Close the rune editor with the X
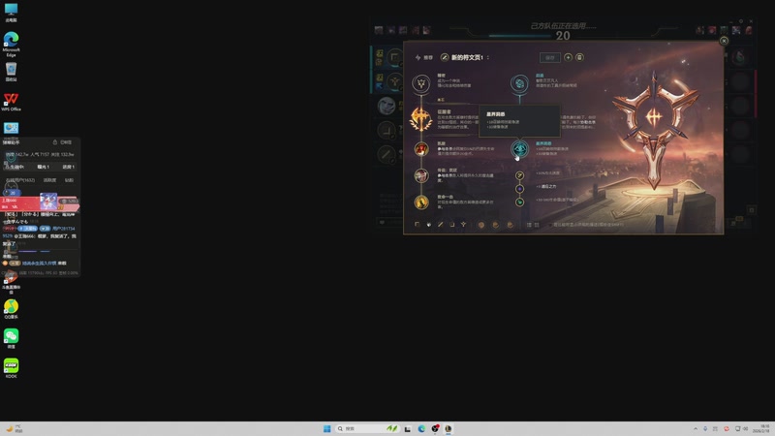The height and width of the screenshot is (436, 775). (724, 41)
